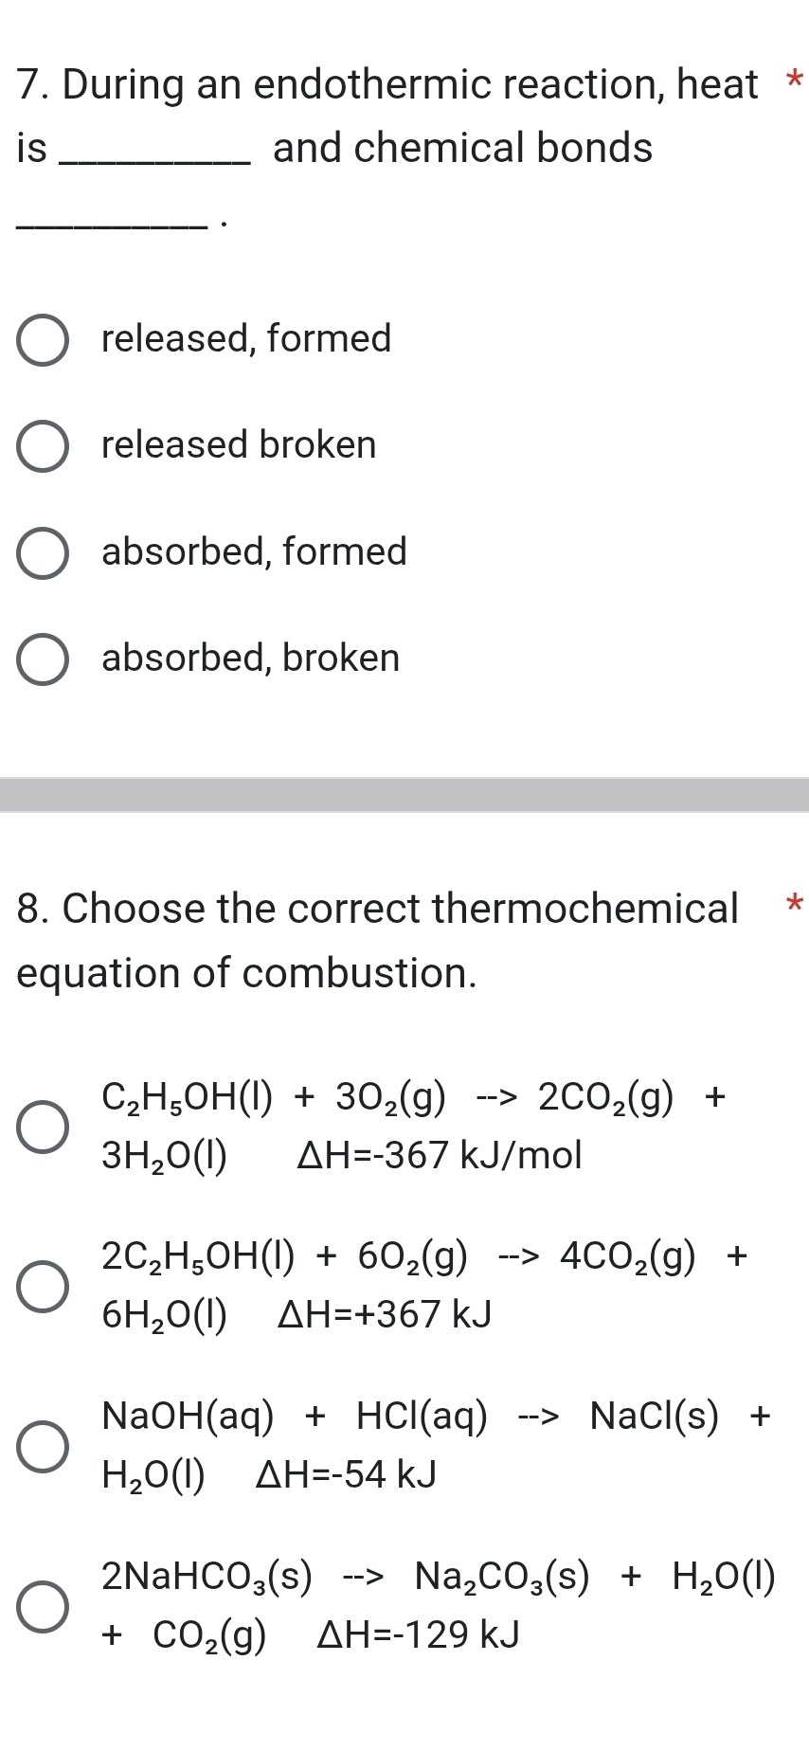The width and height of the screenshot is (809, 1751).
Task: Click the 'absorbed, broken' option label
Action: (x=251, y=658)
